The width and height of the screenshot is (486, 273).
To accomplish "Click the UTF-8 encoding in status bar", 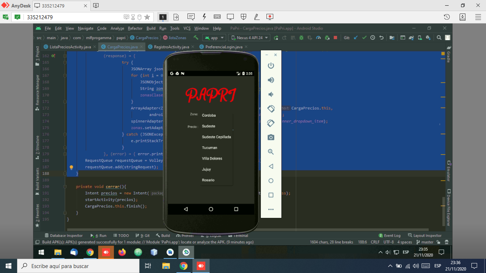I will [x=389, y=242].
